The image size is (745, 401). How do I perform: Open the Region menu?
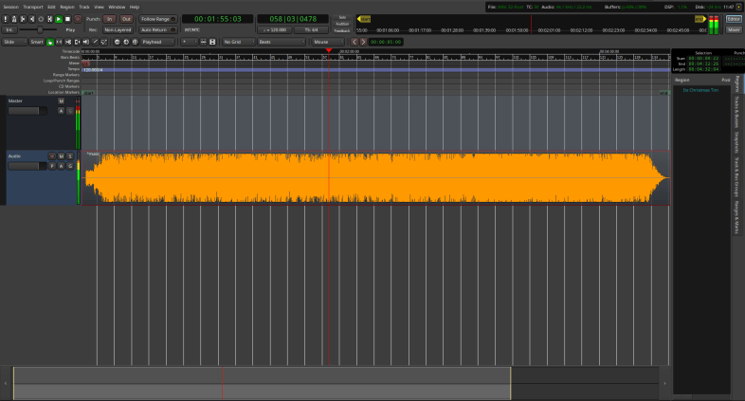click(x=64, y=7)
